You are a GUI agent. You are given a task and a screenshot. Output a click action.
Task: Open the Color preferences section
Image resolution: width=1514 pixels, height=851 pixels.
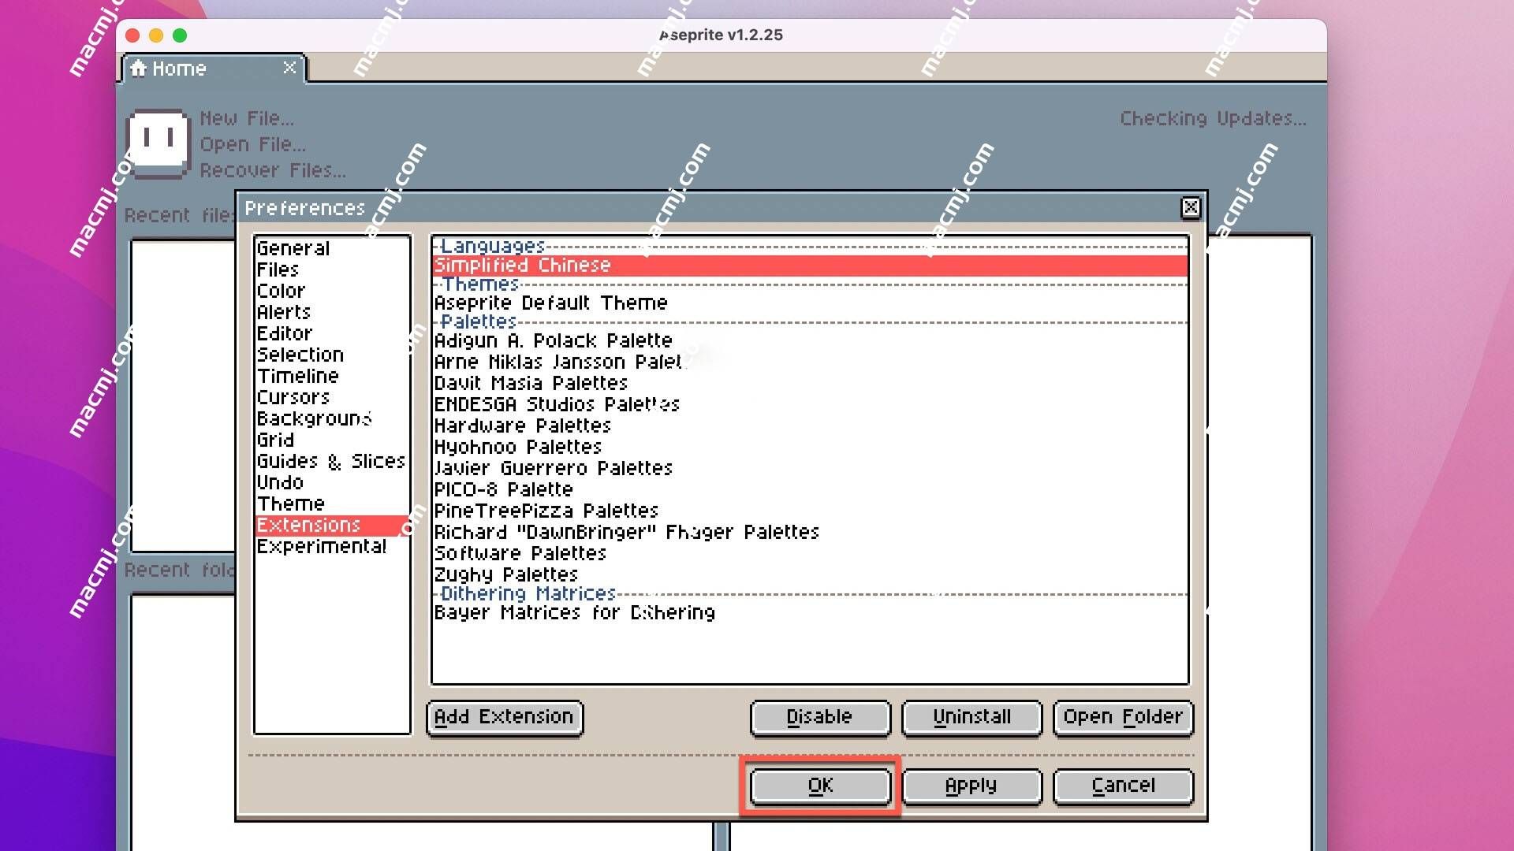(332, 291)
